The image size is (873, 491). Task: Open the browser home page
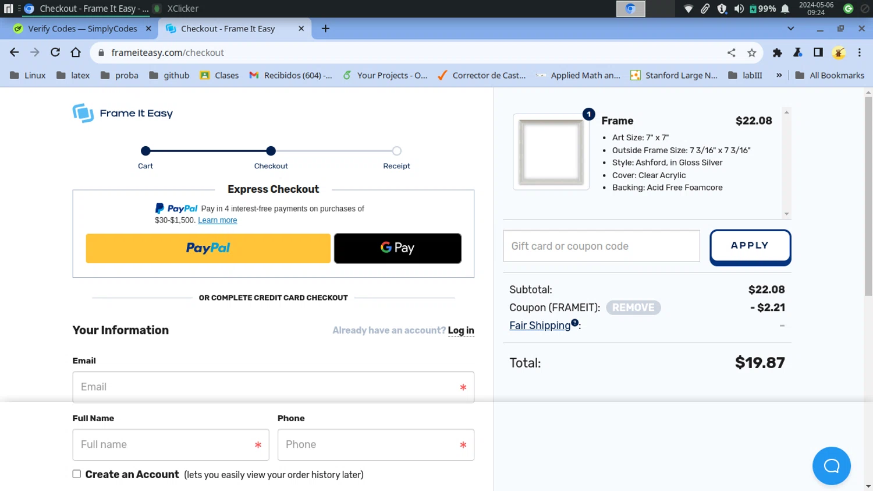[x=76, y=52]
